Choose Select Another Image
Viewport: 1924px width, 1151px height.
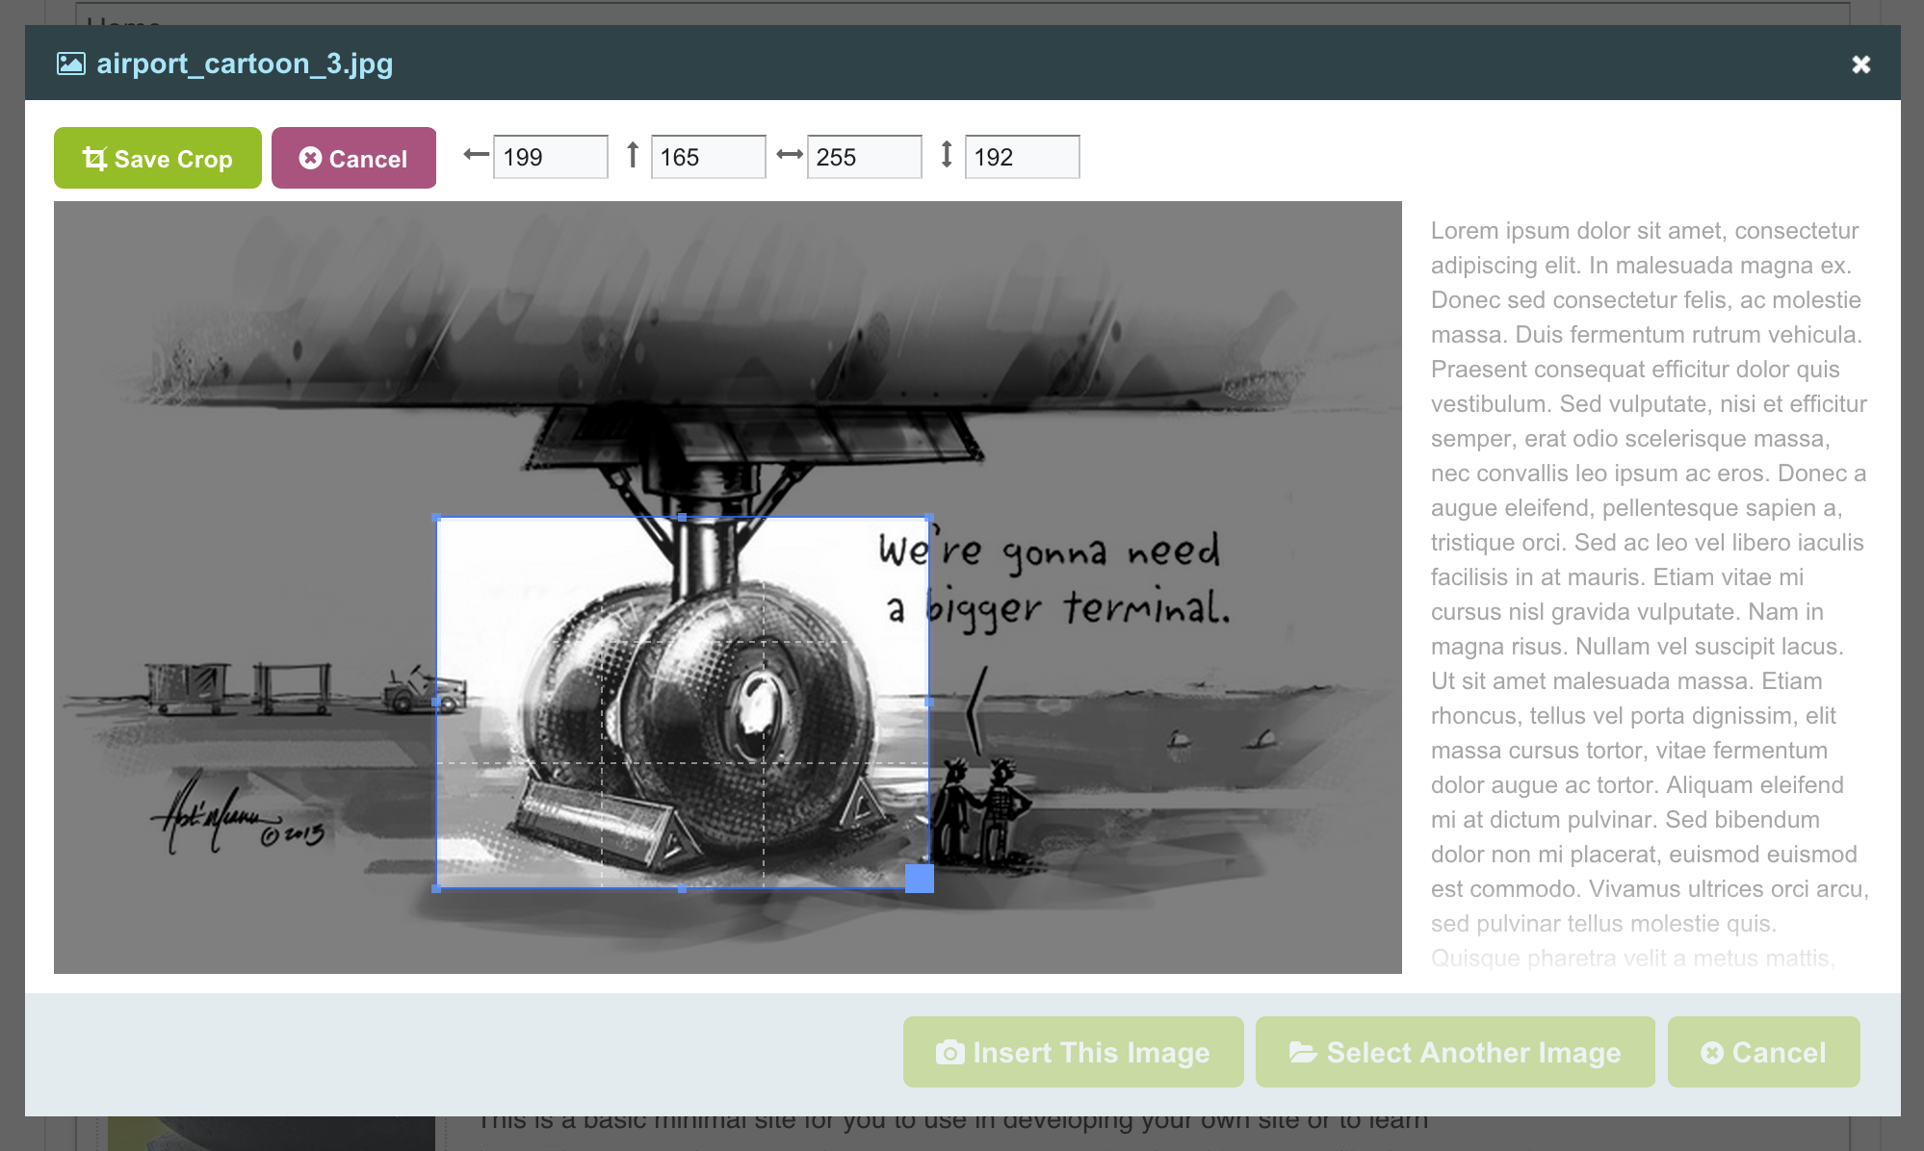click(x=1455, y=1052)
